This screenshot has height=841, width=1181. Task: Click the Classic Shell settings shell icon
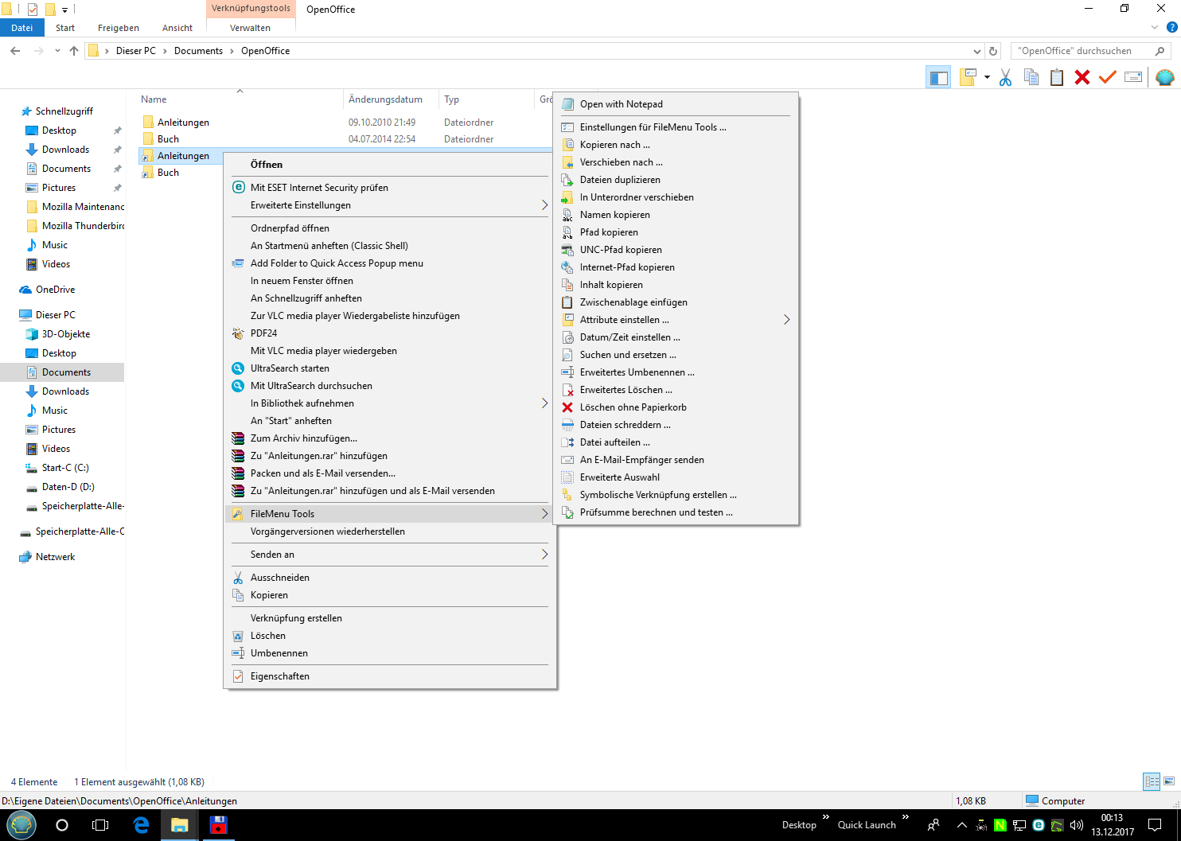(x=1164, y=77)
